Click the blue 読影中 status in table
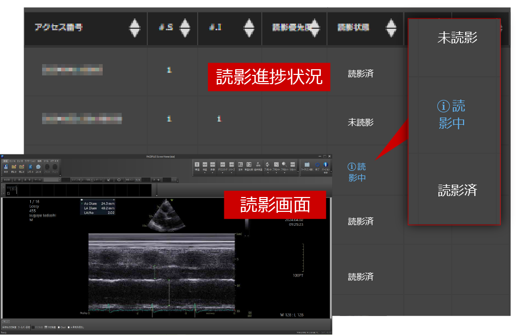 coord(357,172)
